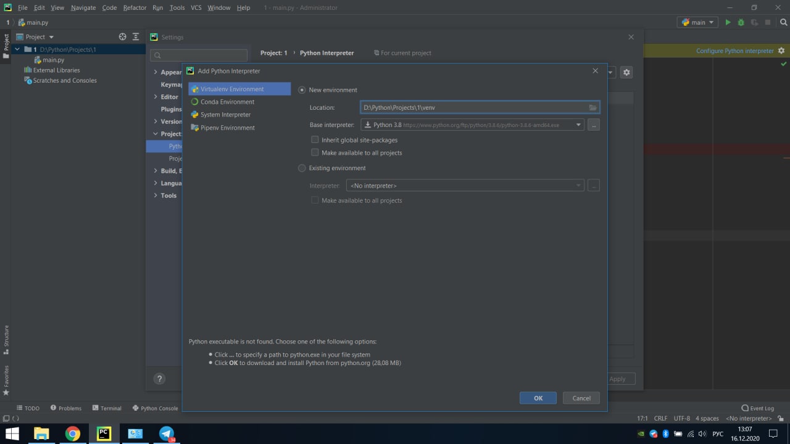Viewport: 790px width, 444px height.
Task: Click the Run green play icon
Action: pyautogui.click(x=728, y=22)
